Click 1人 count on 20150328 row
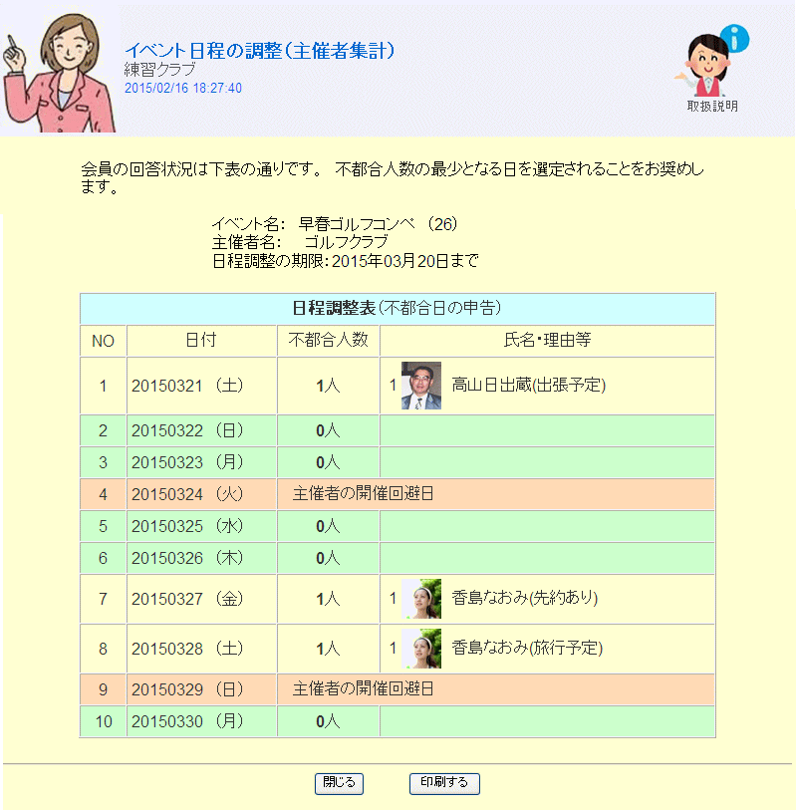The height and width of the screenshot is (810, 796). [x=328, y=649]
